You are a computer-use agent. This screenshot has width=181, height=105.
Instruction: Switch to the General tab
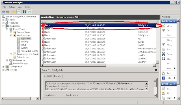point(48,76)
